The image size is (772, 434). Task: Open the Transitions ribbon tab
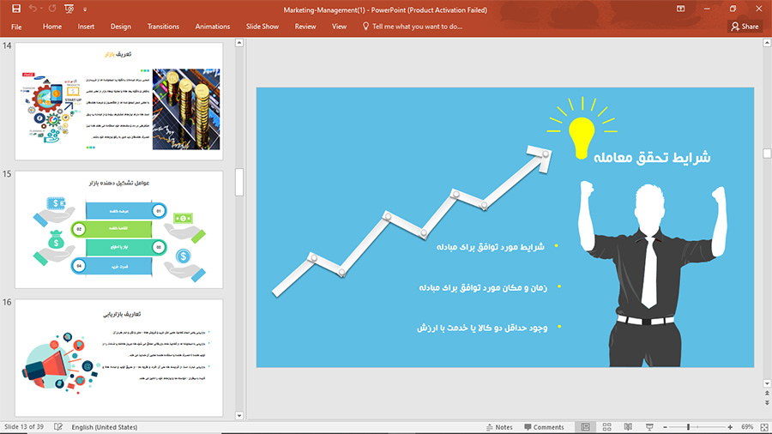[x=163, y=27]
